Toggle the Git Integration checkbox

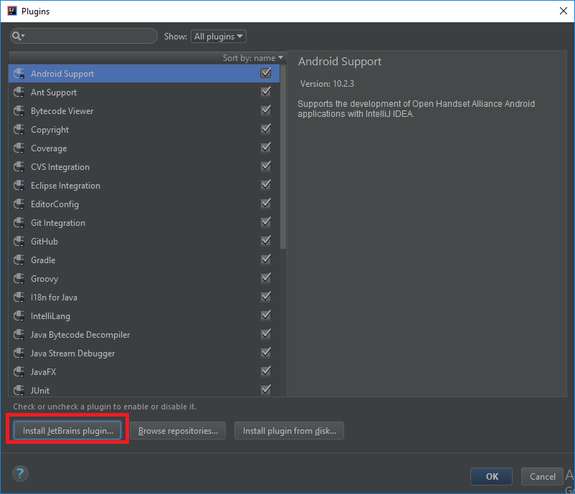click(266, 222)
